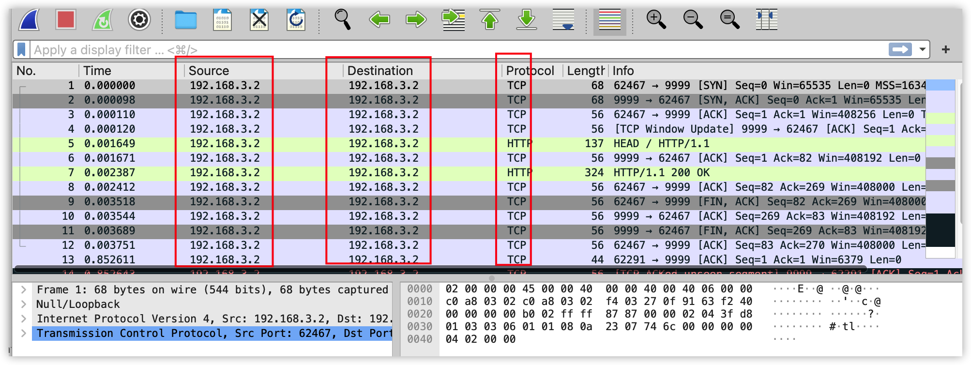
Task: Go to a specified packet number
Action: pyautogui.click(x=453, y=20)
